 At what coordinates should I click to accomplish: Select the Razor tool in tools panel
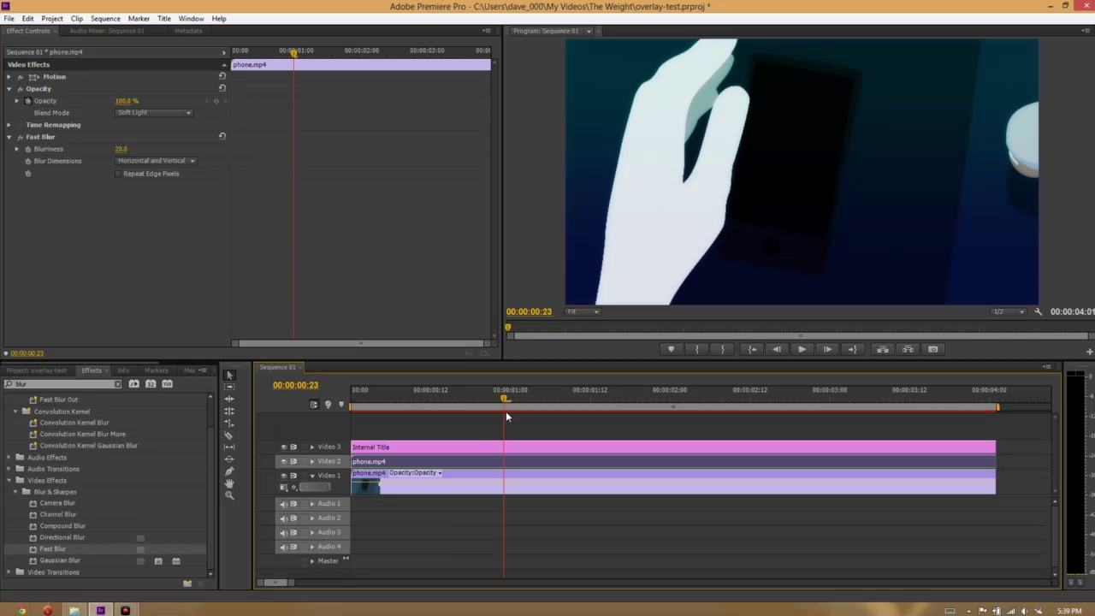(x=228, y=435)
